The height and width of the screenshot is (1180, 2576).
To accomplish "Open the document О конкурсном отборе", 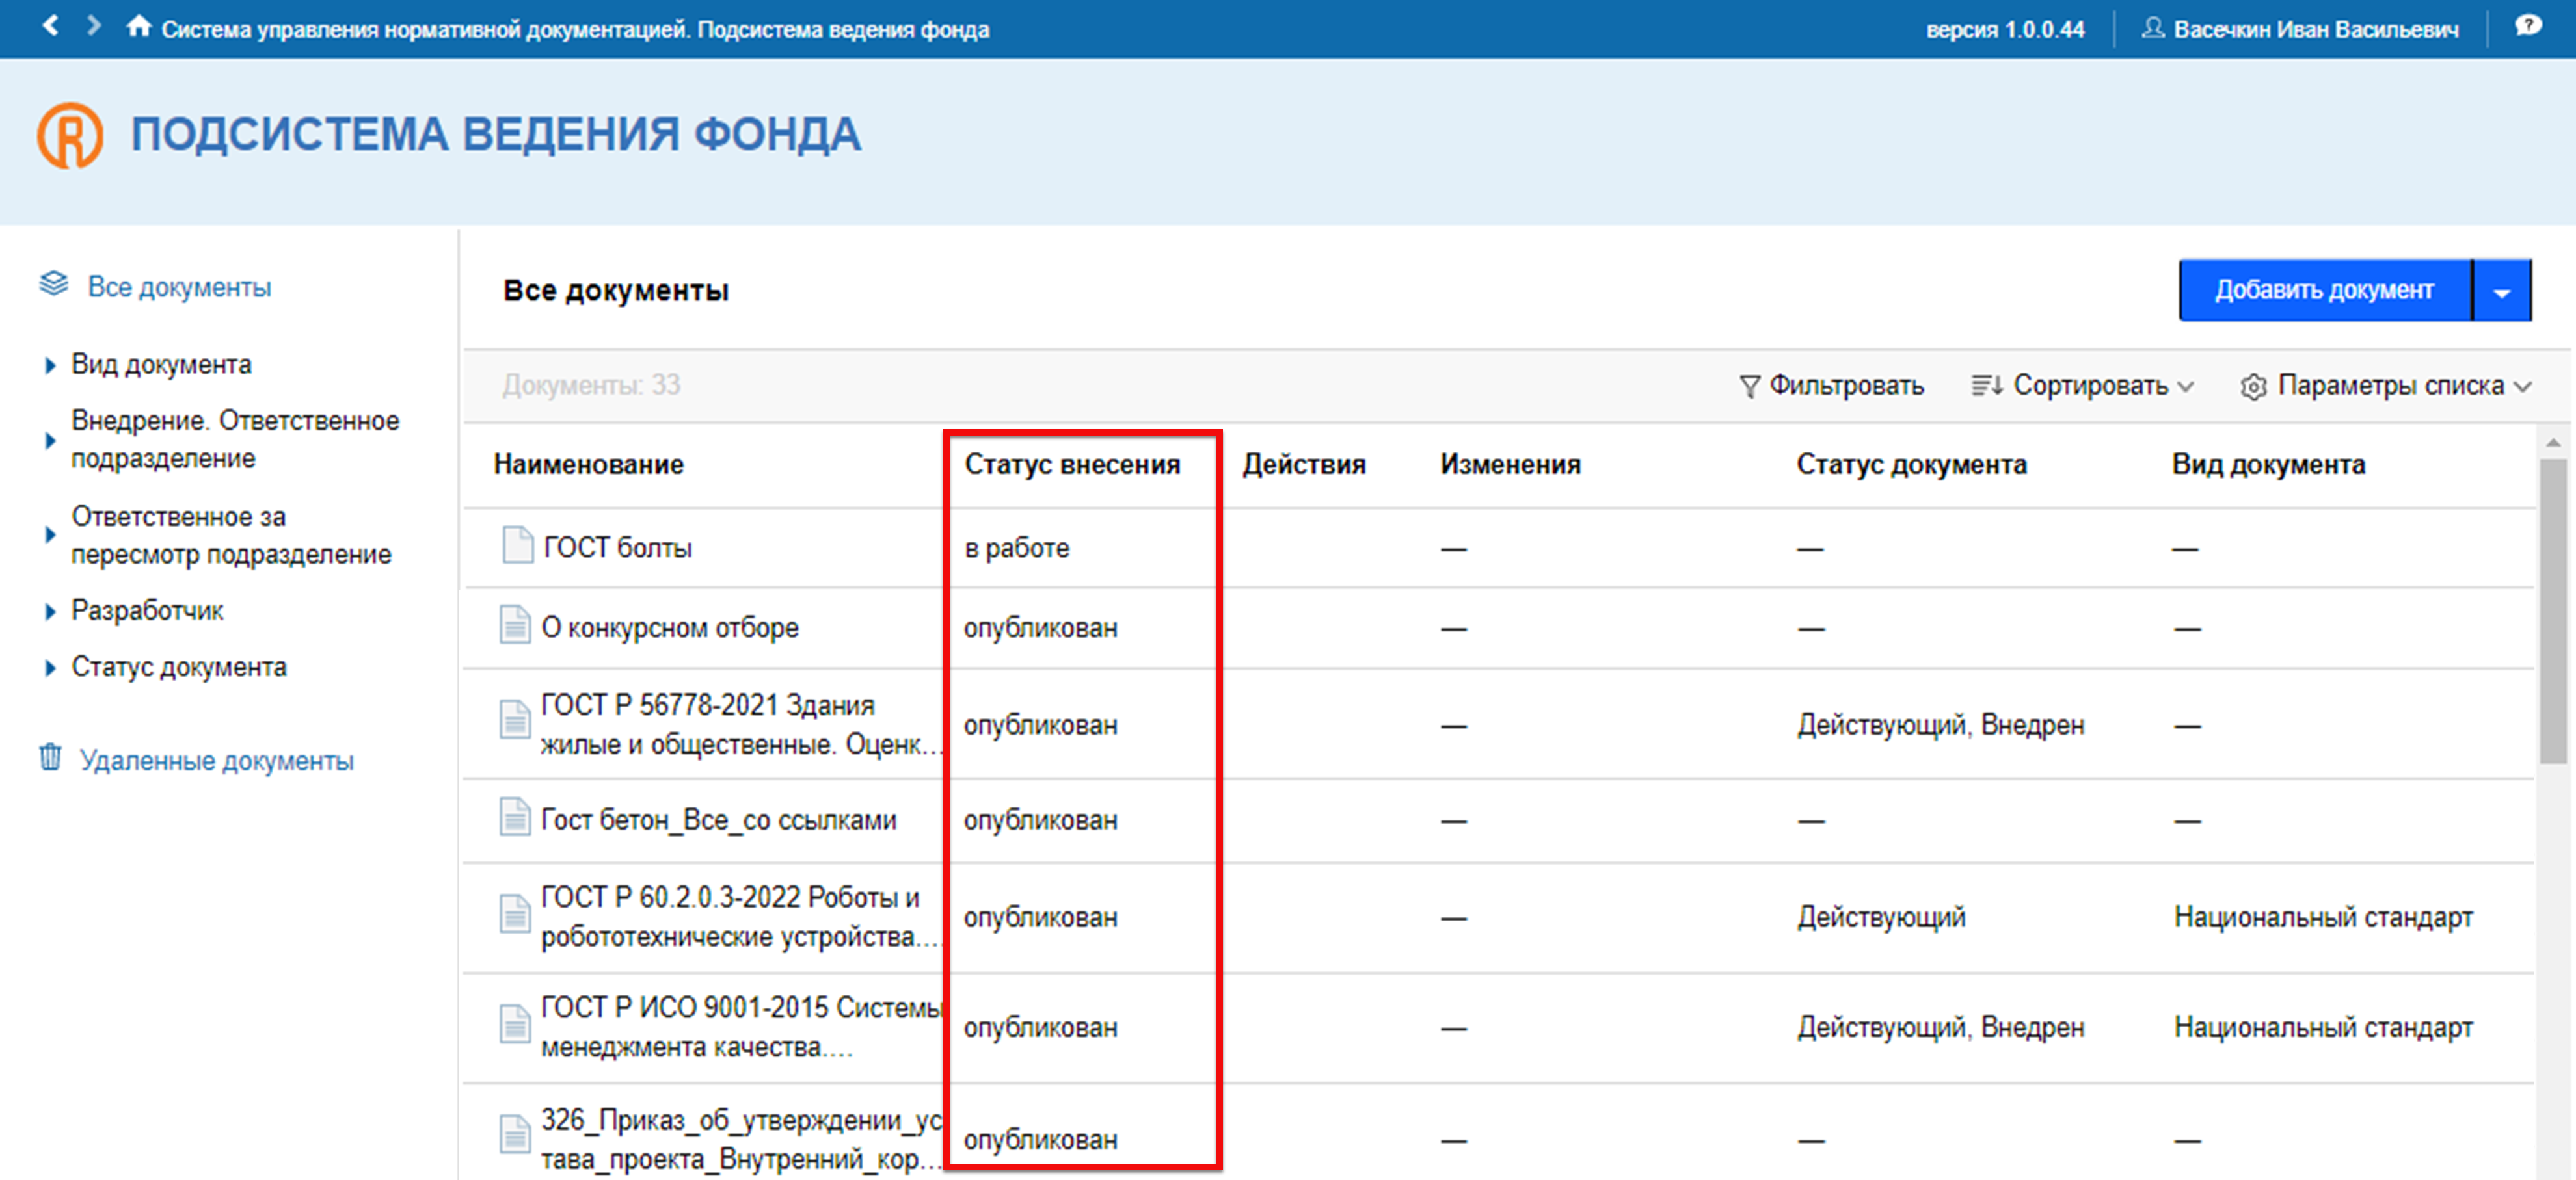I will tap(670, 627).
